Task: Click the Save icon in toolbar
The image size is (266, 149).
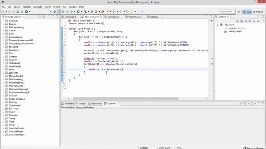Action: point(10,12)
